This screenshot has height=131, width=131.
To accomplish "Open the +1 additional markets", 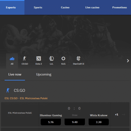I will pyautogui.click(x=116, y=115).
